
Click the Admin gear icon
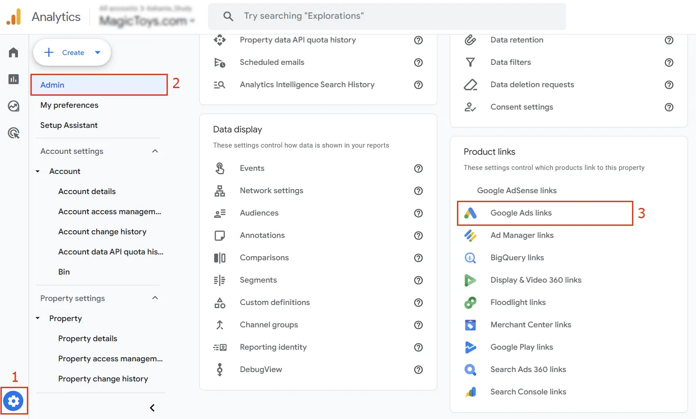pyautogui.click(x=14, y=401)
